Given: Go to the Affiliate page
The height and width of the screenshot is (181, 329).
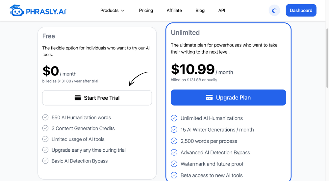Looking at the screenshot, I should tap(174, 11).
